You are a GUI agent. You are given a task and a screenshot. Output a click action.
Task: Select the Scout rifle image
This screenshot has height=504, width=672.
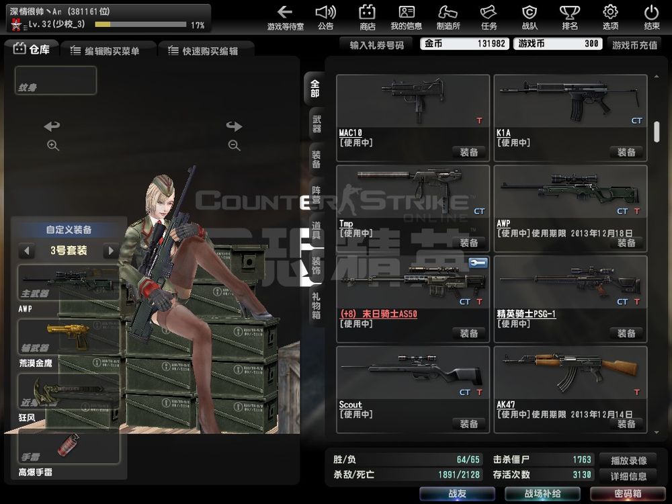pyautogui.click(x=413, y=373)
